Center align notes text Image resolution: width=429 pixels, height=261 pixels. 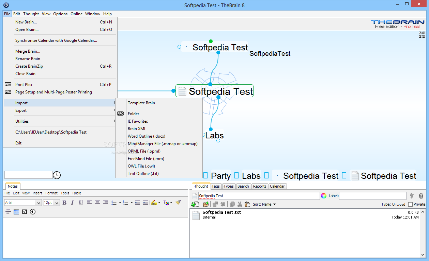click(x=97, y=203)
